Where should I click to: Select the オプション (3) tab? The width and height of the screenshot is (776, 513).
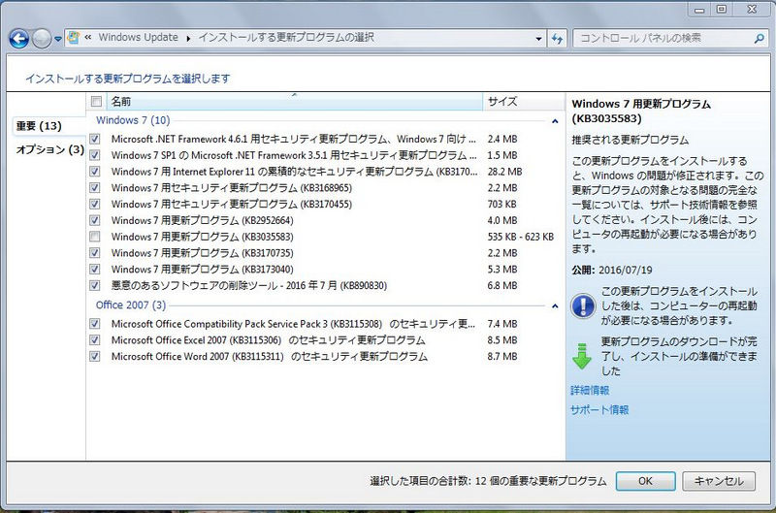(x=50, y=149)
